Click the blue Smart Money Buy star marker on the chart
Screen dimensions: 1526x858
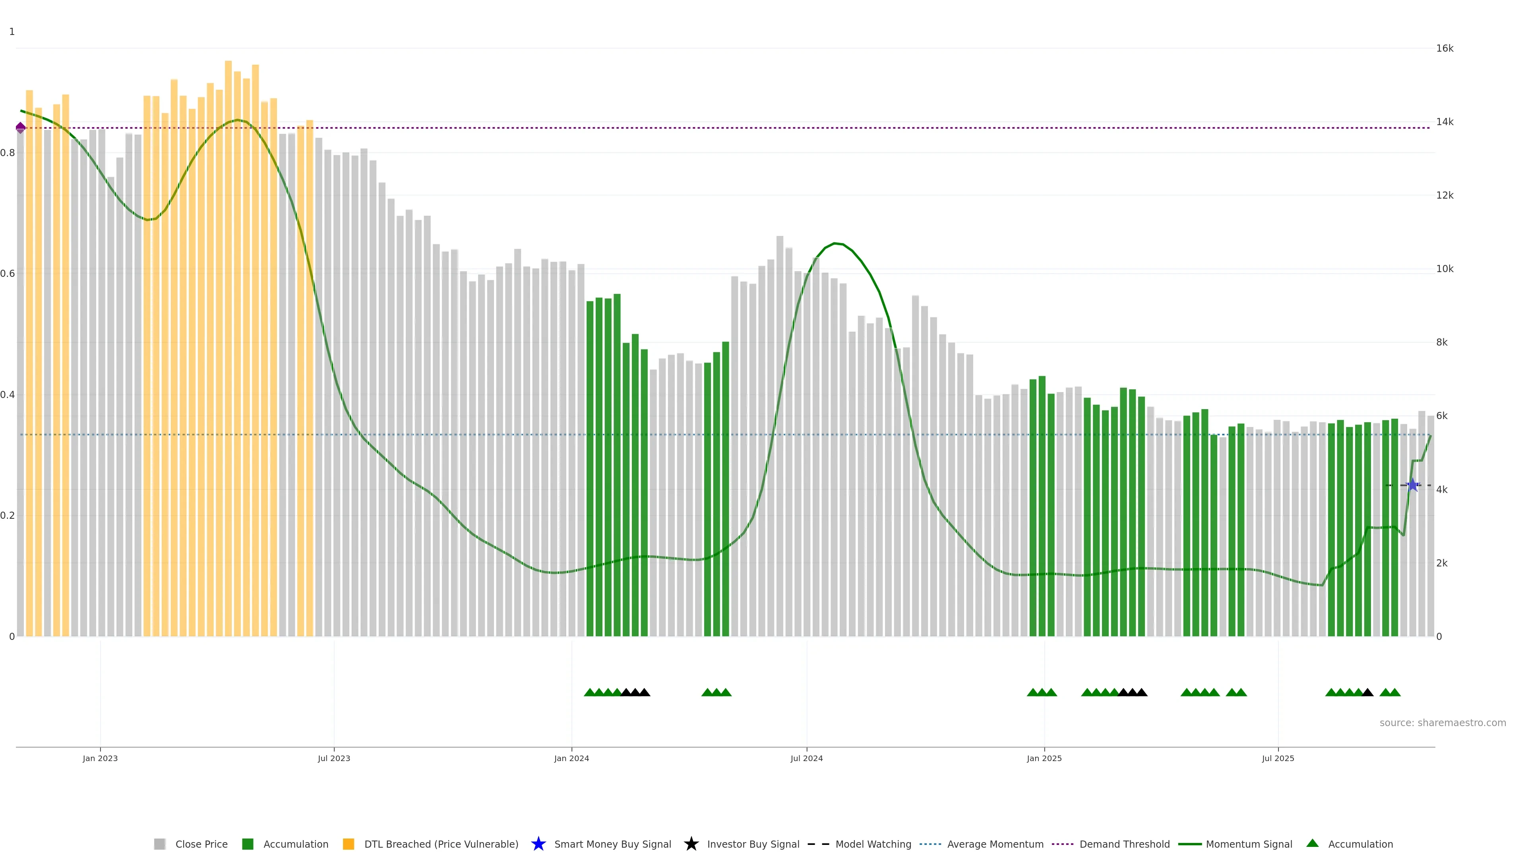click(x=1413, y=485)
